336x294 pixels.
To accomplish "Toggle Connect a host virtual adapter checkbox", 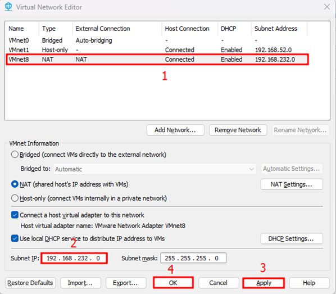I will (x=15, y=215).
